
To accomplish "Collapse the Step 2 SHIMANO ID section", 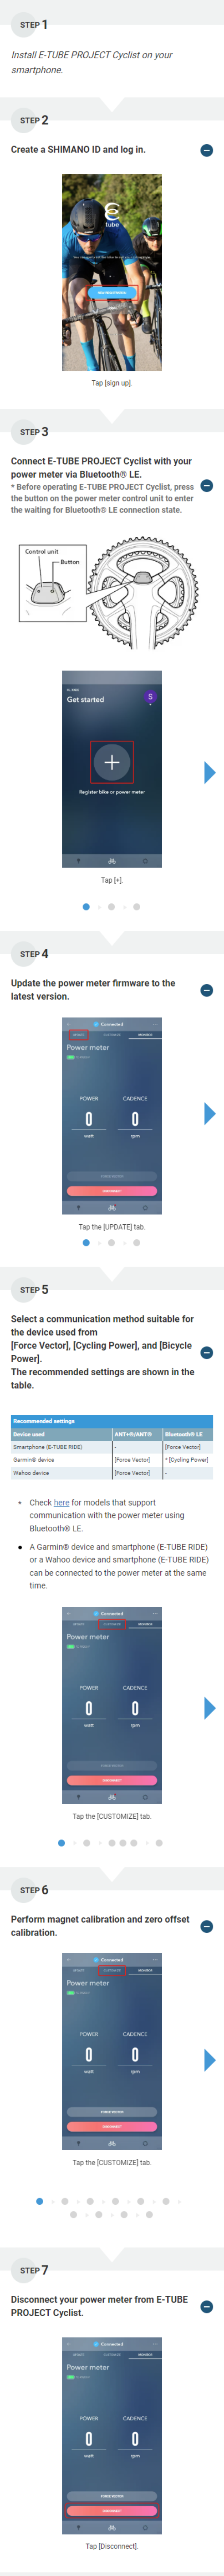I will [206, 150].
